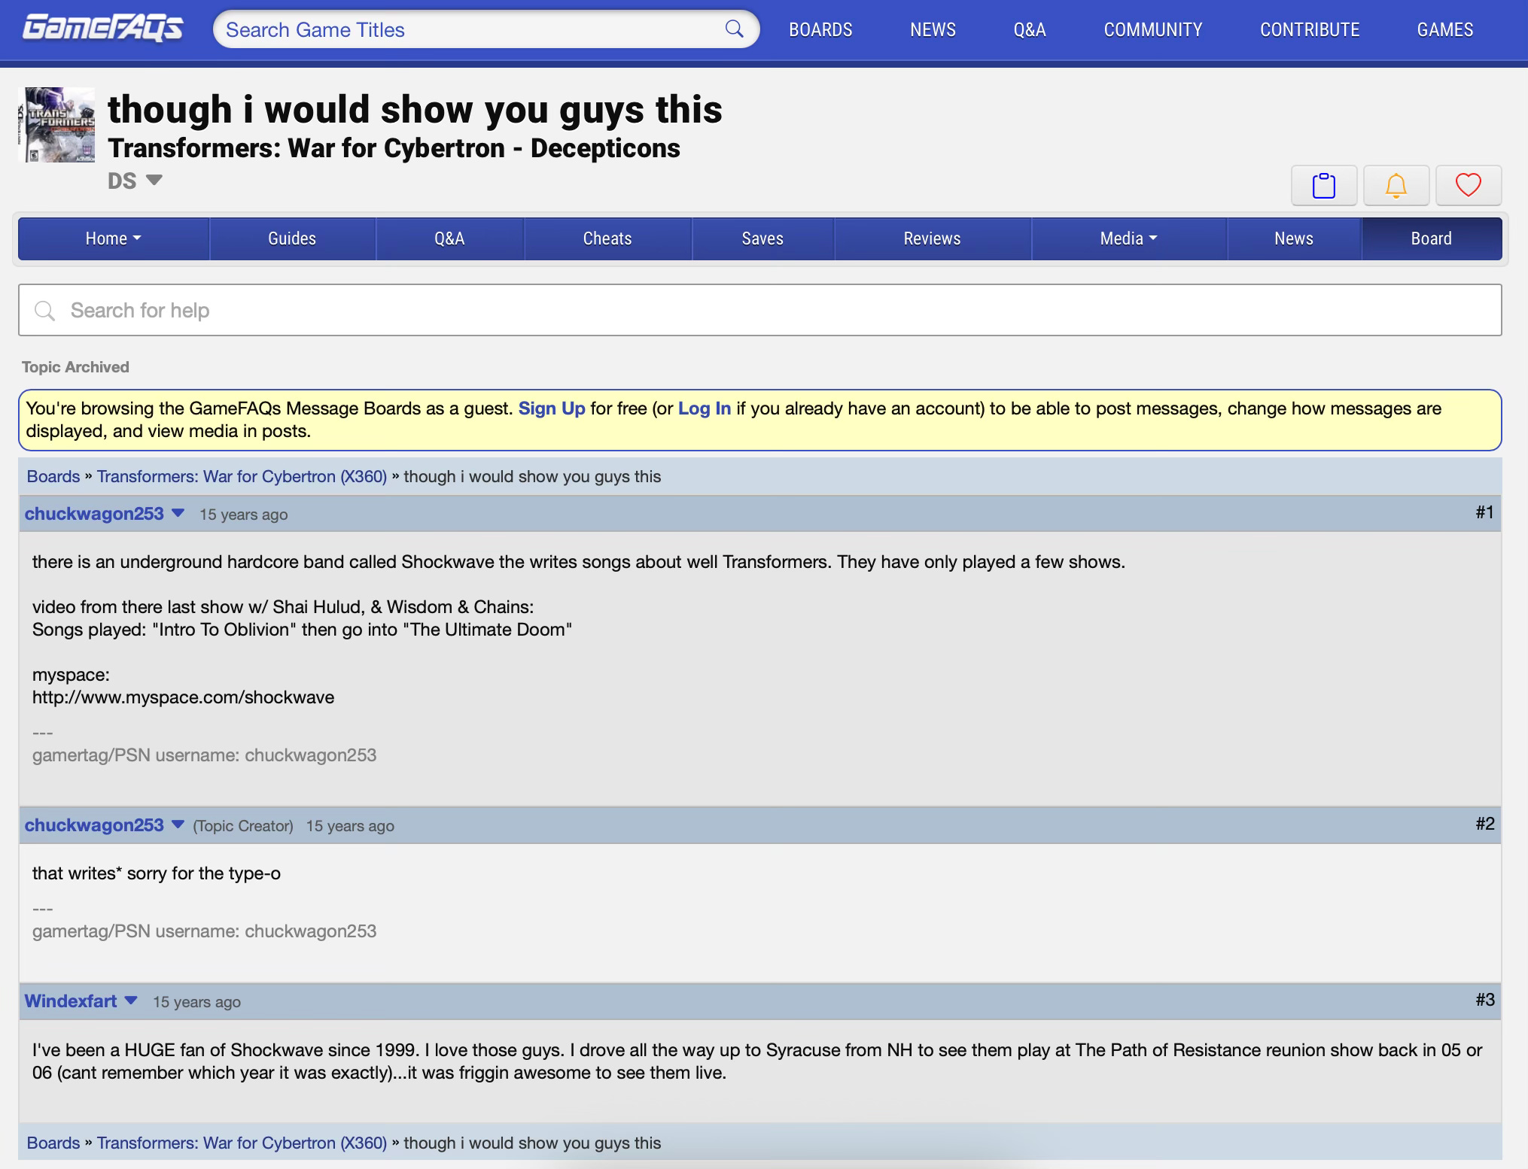Expand the DS platform dropdown arrow
The height and width of the screenshot is (1169, 1528).
point(154,181)
